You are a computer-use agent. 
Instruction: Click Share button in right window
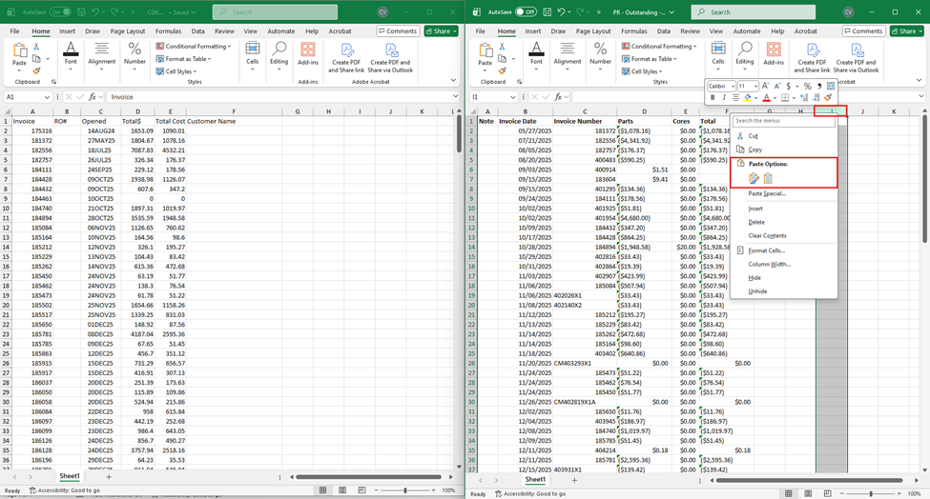coord(907,31)
